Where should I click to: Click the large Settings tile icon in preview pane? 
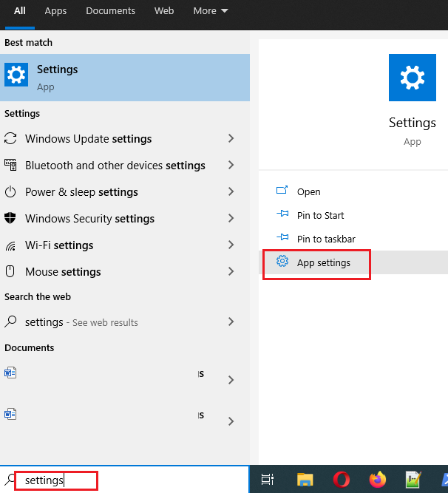(x=413, y=78)
